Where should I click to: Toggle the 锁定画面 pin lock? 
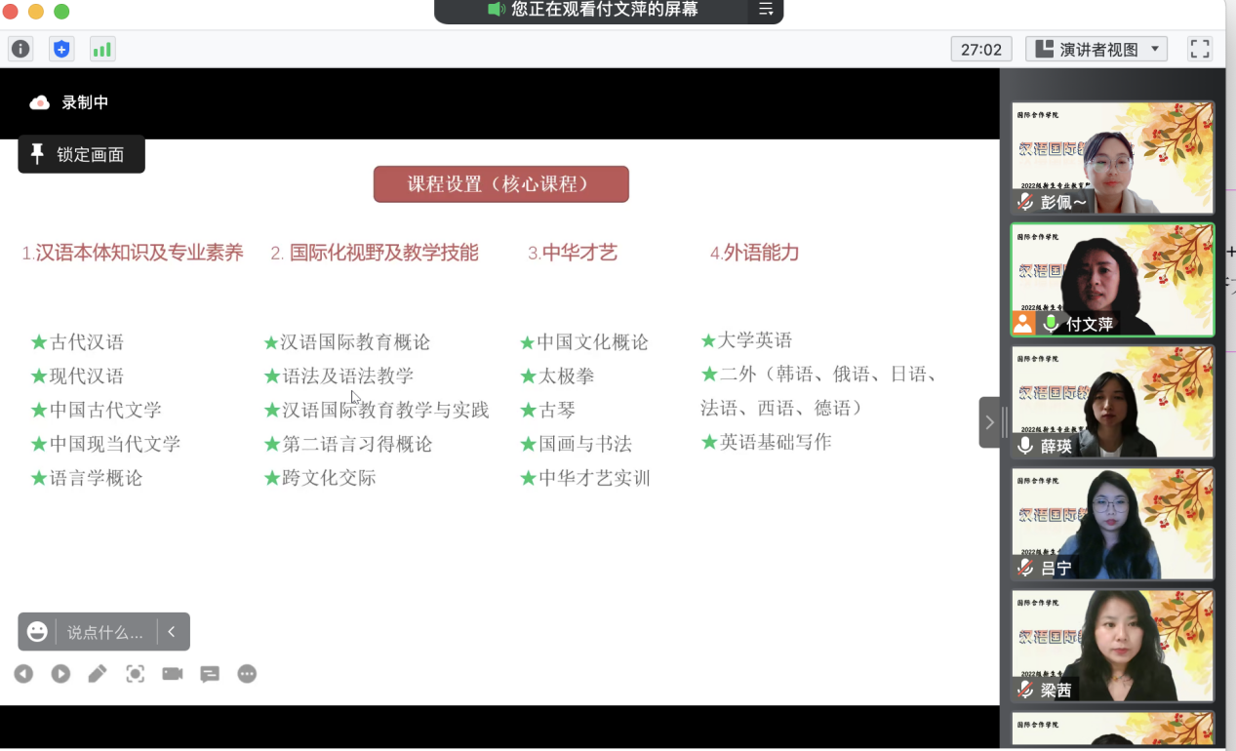tap(81, 154)
